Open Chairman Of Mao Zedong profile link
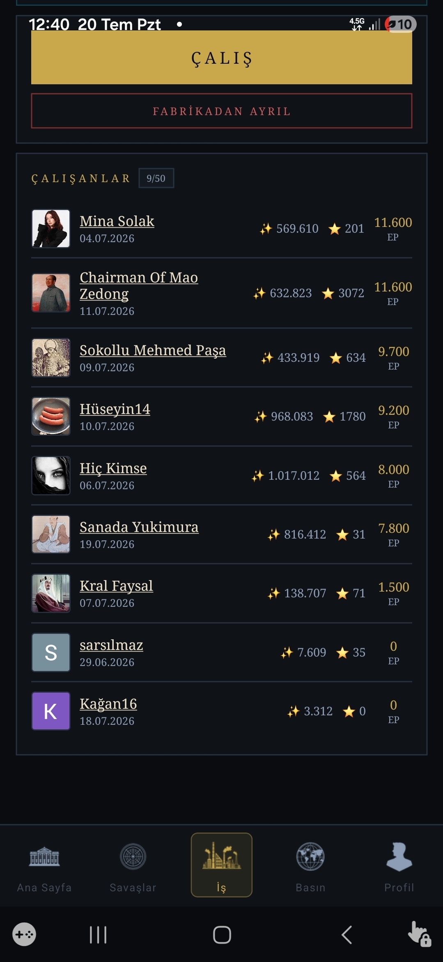 pyautogui.click(x=139, y=286)
